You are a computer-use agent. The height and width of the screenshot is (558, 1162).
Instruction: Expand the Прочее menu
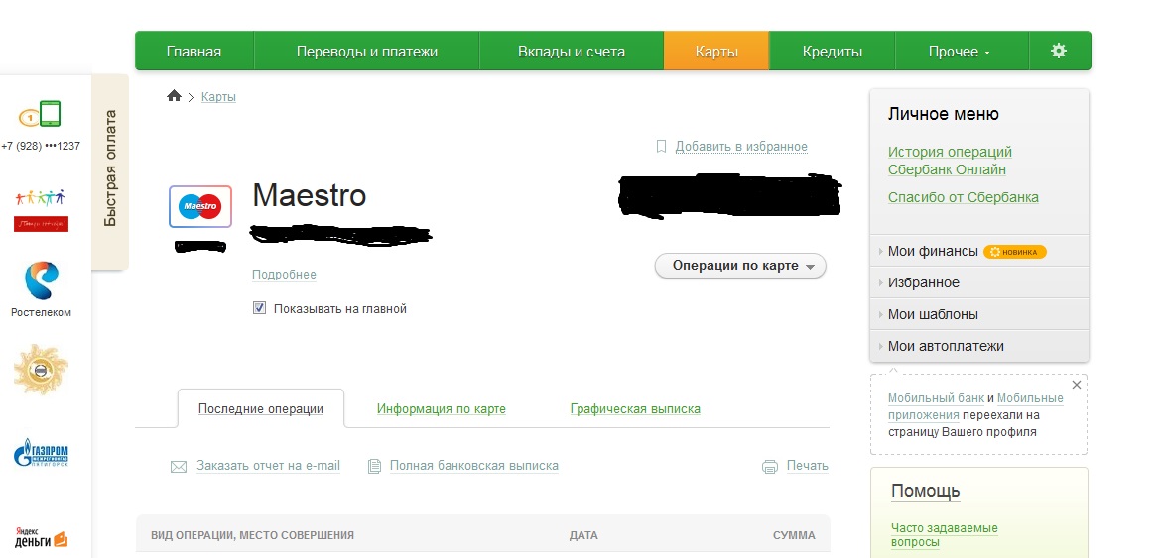[x=959, y=52]
